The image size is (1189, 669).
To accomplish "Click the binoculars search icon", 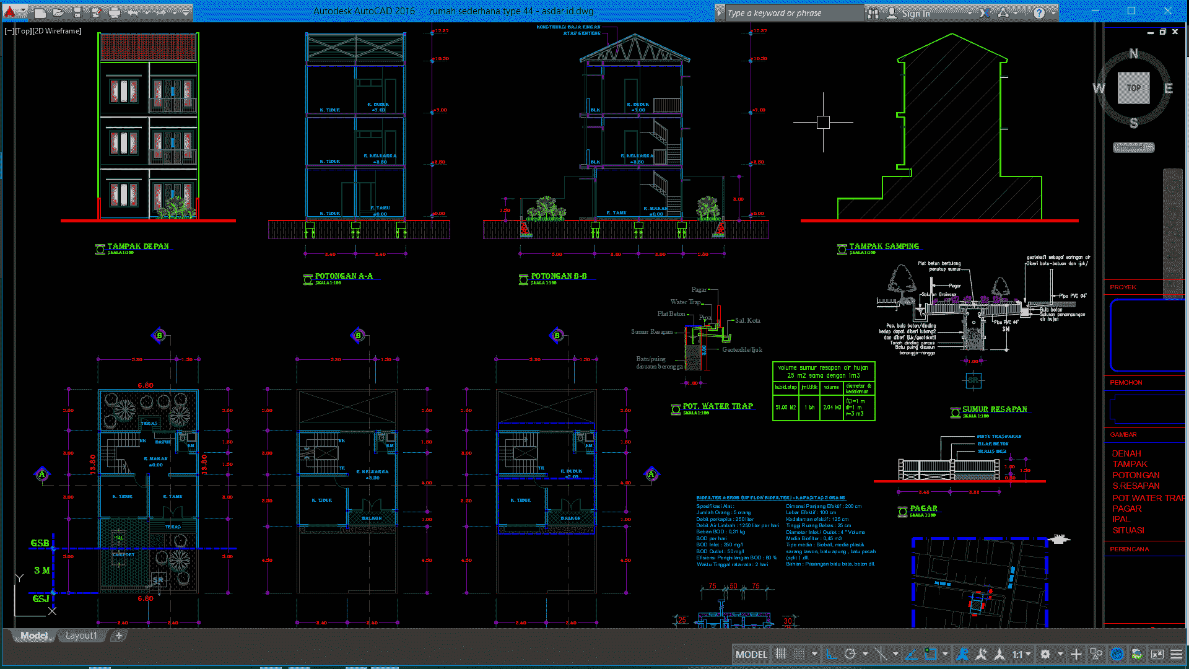I will [873, 12].
